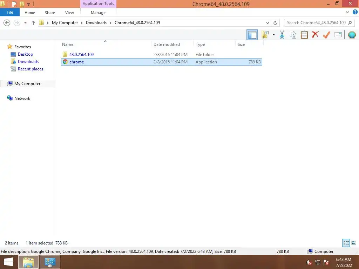Click the red X Delete icon

point(315,35)
